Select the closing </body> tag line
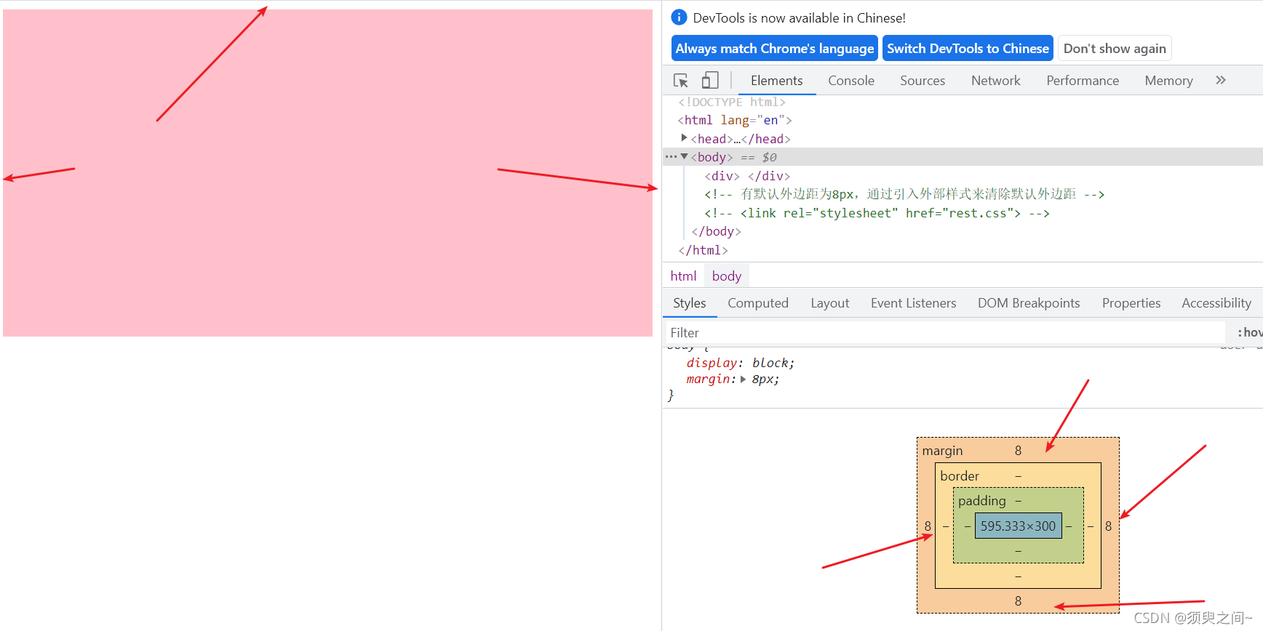Viewport: 1263px width, 631px height. [716, 231]
